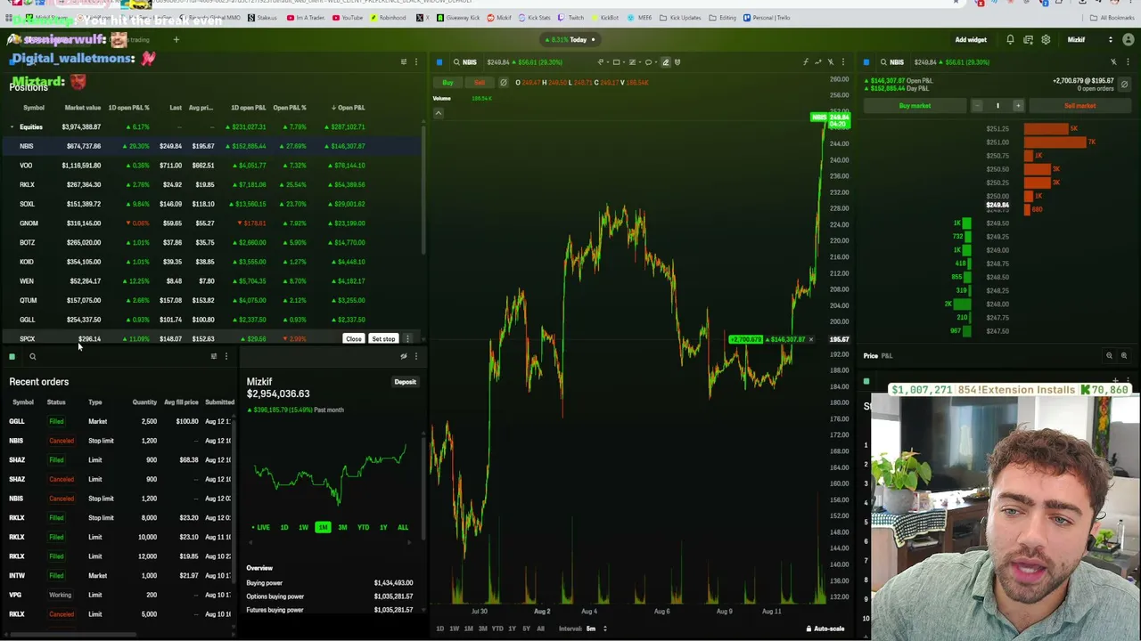Toggle the order ladder link color square
Viewport: 1141px width, 641px height.
point(866,62)
